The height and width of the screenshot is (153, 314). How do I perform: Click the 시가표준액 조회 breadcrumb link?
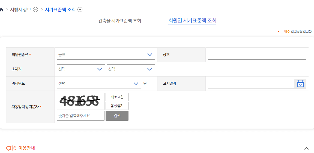60,9
